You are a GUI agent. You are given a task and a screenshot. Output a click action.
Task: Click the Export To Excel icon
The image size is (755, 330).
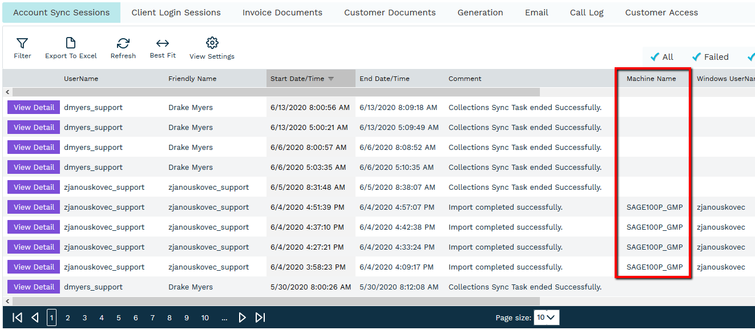(71, 48)
